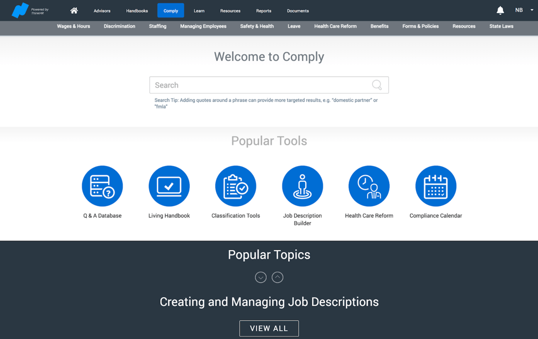538x339 pixels.
Task: Open Resources in the top bar
Action: [230, 11]
